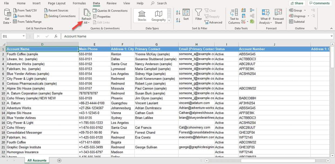The image size is (335, 164).
Task: Switch to the Formulas ribbon tab
Action: point(79,3)
